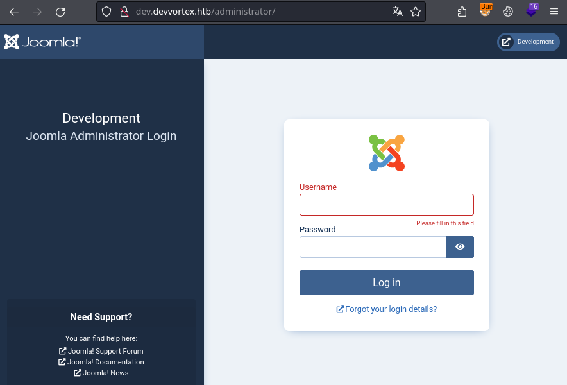This screenshot has height=385, width=567.
Task: Open the Burp proxy extension icon
Action: [x=486, y=10]
